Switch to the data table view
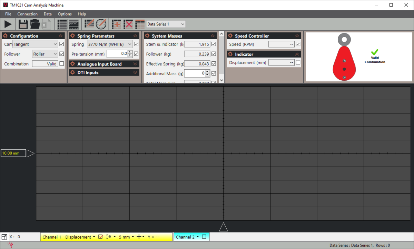414x249 pixels. (x=62, y=24)
